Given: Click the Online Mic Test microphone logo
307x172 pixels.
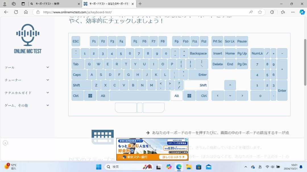Looking at the screenshot, I should click(27, 35).
